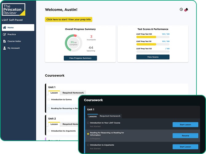Click the Practice pencil icon in sidebar
The image size is (206, 154).
[x=5, y=34]
